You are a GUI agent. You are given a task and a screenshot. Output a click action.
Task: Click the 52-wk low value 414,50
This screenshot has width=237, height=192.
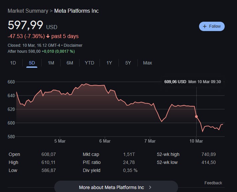click(x=209, y=162)
